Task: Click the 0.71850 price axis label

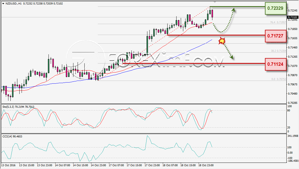Action: tap(293, 29)
